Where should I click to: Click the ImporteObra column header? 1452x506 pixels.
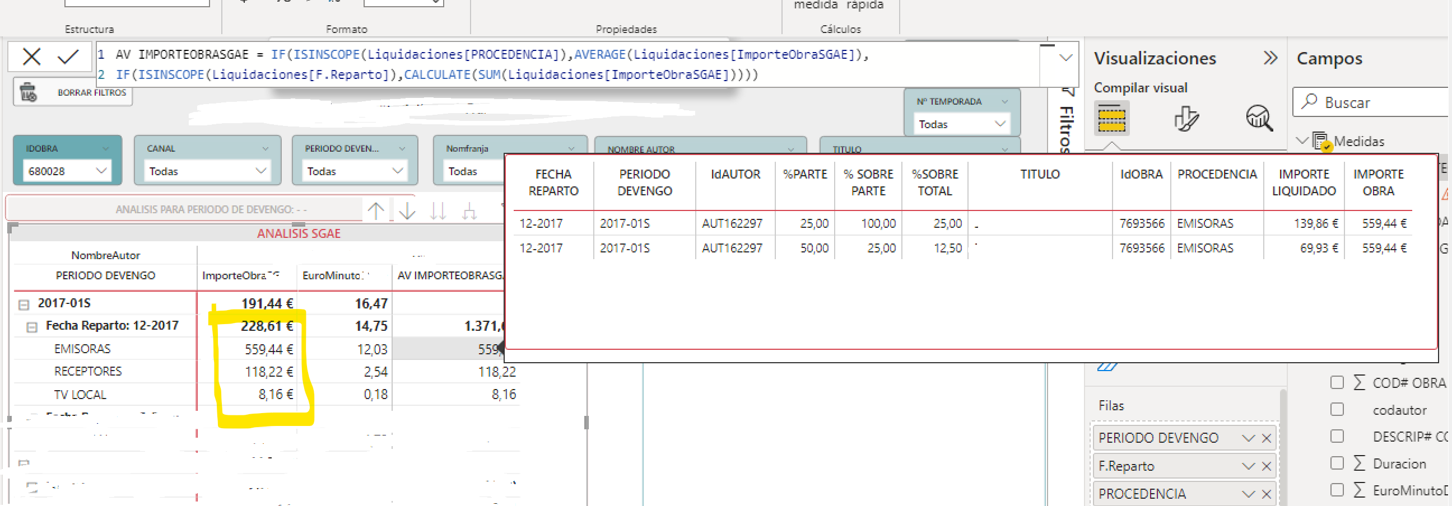pos(241,275)
